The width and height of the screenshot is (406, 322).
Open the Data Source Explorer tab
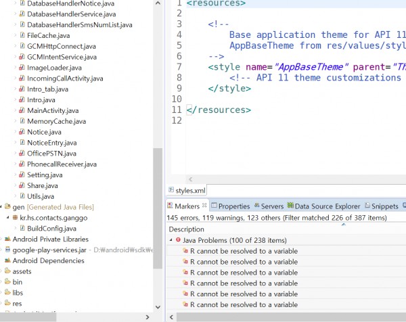[x=324, y=206]
